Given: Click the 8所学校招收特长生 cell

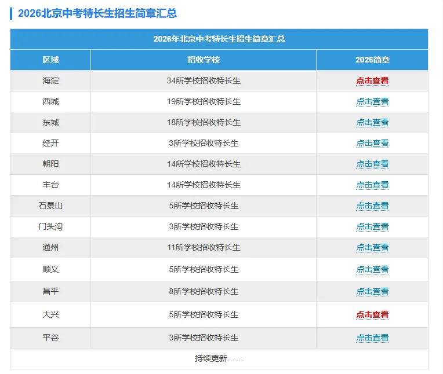Looking at the screenshot, I should (x=204, y=291).
